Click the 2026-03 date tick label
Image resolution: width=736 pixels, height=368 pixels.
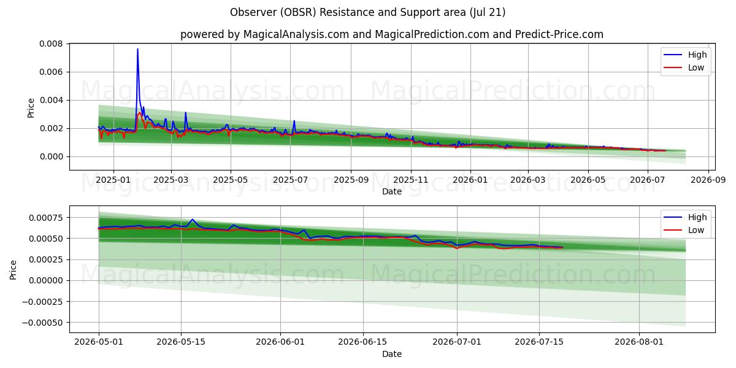528,180
